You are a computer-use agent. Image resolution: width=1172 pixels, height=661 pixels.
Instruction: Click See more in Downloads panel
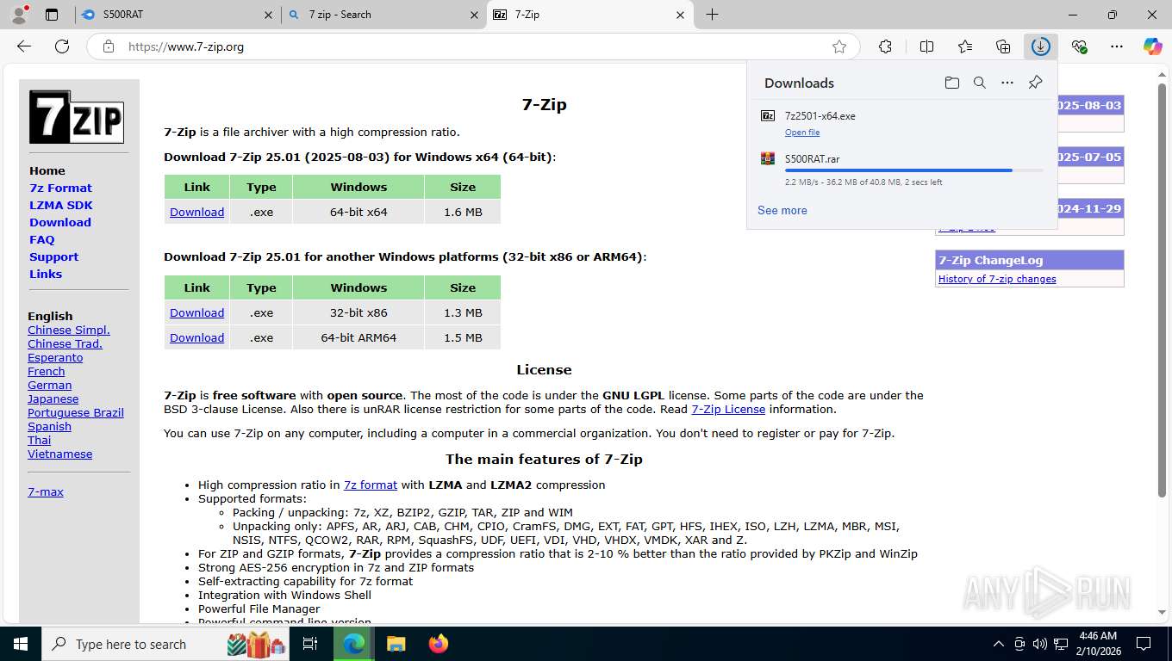(x=782, y=210)
